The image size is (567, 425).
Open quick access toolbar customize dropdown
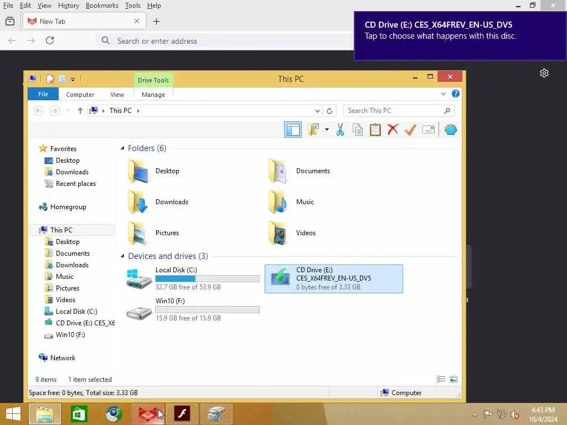[x=73, y=79]
